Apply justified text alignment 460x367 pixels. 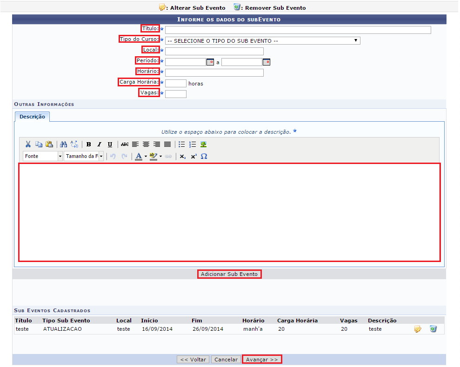(167, 144)
